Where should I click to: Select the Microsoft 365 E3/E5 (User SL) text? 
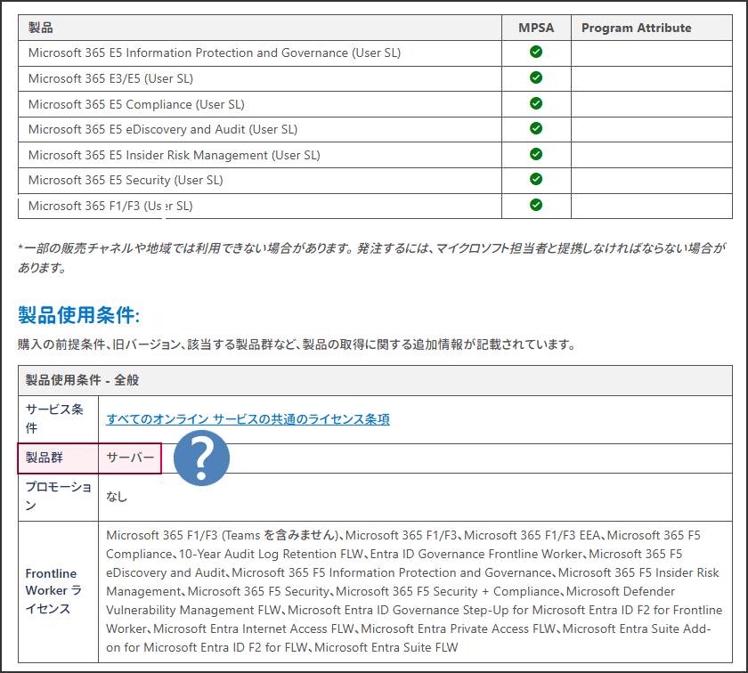pos(110,78)
